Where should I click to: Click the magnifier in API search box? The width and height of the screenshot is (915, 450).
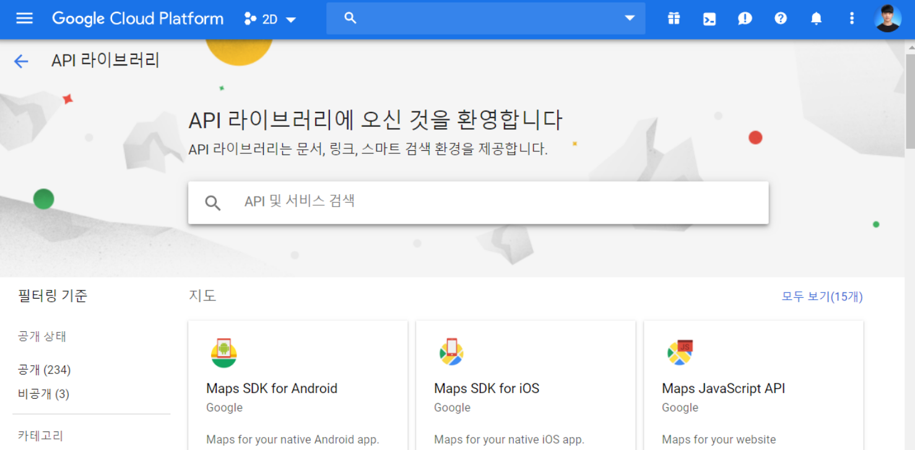[x=212, y=203]
